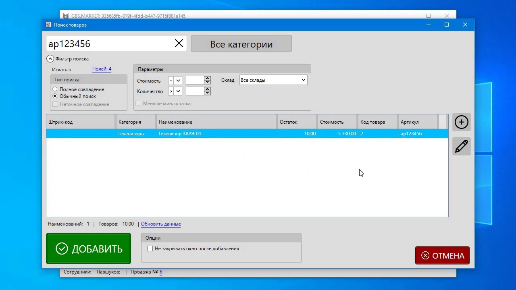Viewport: 516px width, 290px height.
Task: Clear the search field with the X icon
Action: click(179, 43)
